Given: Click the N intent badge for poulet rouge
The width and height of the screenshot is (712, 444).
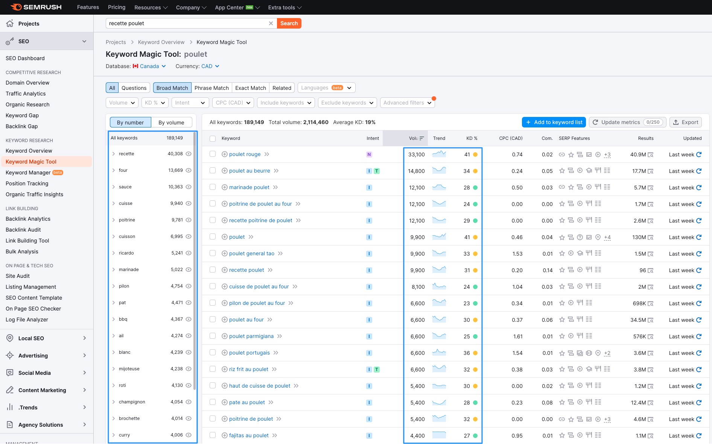Looking at the screenshot, I should (369, 155).
